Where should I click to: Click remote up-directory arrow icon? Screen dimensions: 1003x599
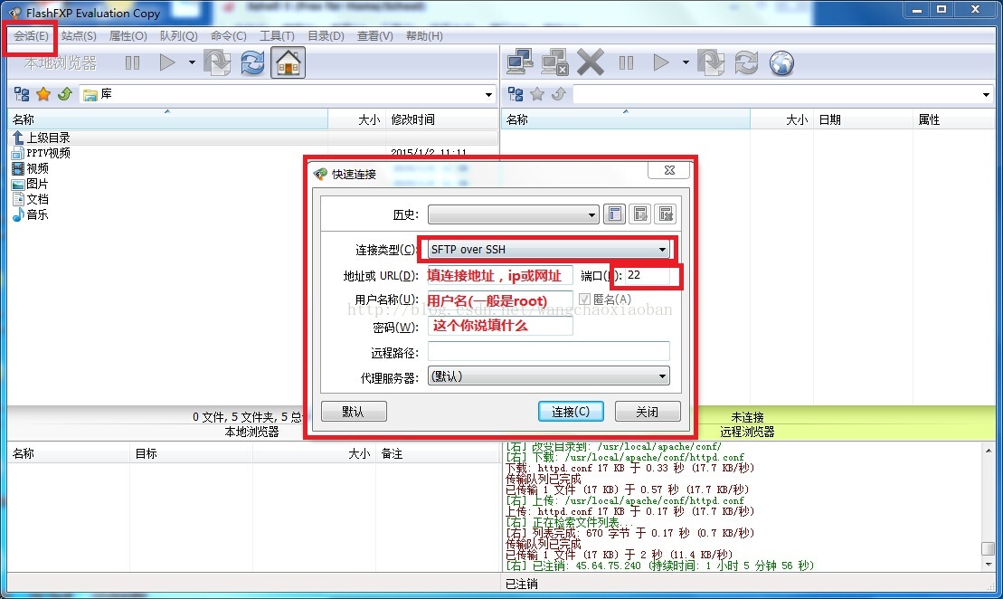point(558,95)
